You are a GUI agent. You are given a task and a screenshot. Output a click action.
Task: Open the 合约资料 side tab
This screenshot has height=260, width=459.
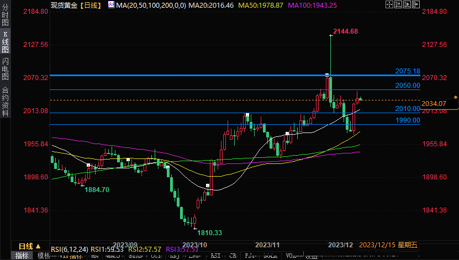[5, 101]
